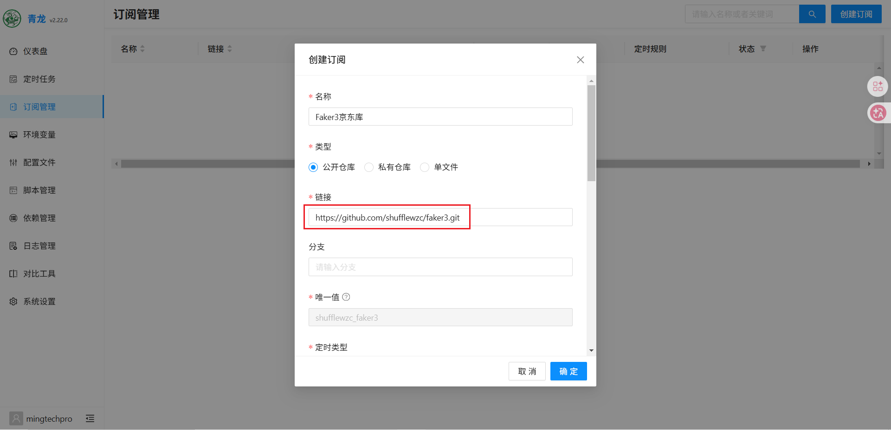This screenshot has width=891, height=430.
Task: Click the 对比工具 compare icon
Action: coord(13,273)
